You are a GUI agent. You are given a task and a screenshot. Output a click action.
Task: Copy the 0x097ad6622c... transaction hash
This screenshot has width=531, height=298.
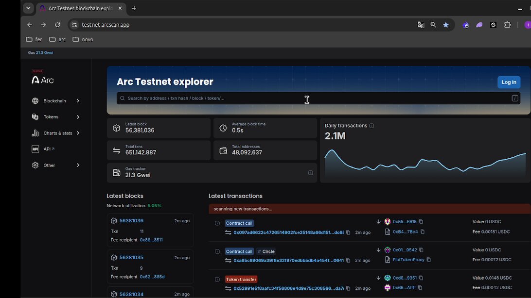[x=348, y=232]
